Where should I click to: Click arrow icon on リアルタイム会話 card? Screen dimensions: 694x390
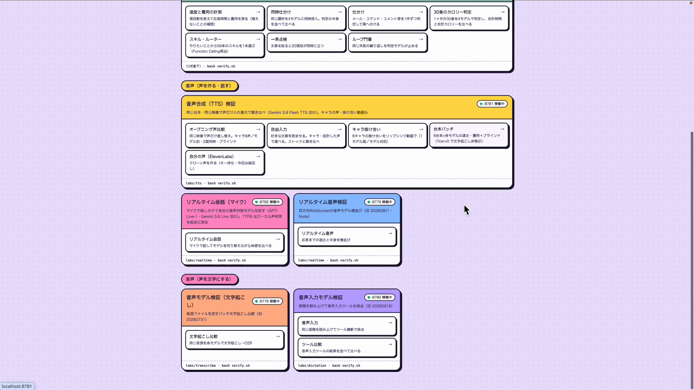tap(278, 239)
